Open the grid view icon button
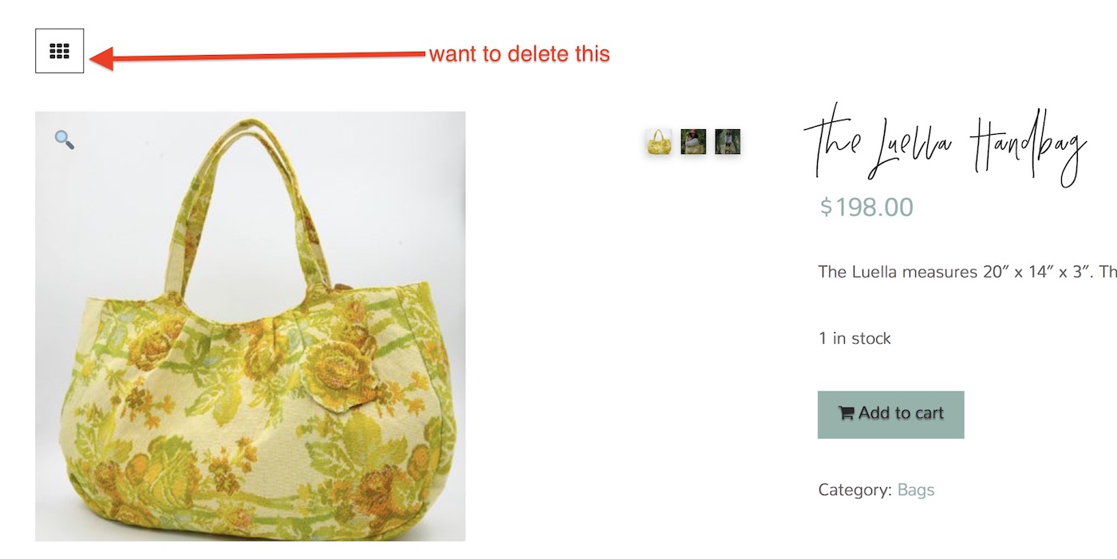 60,51
